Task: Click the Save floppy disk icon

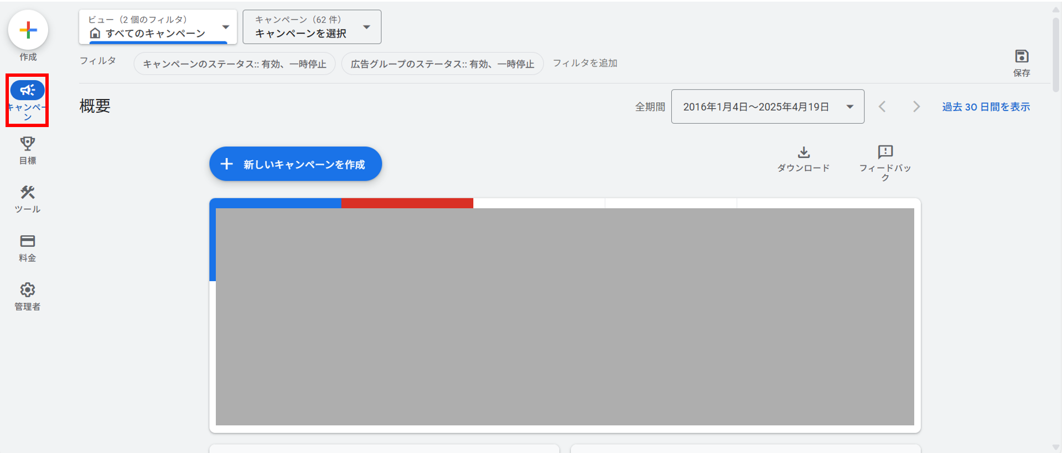Action: pyautogui.click(x=1022, y=56)
